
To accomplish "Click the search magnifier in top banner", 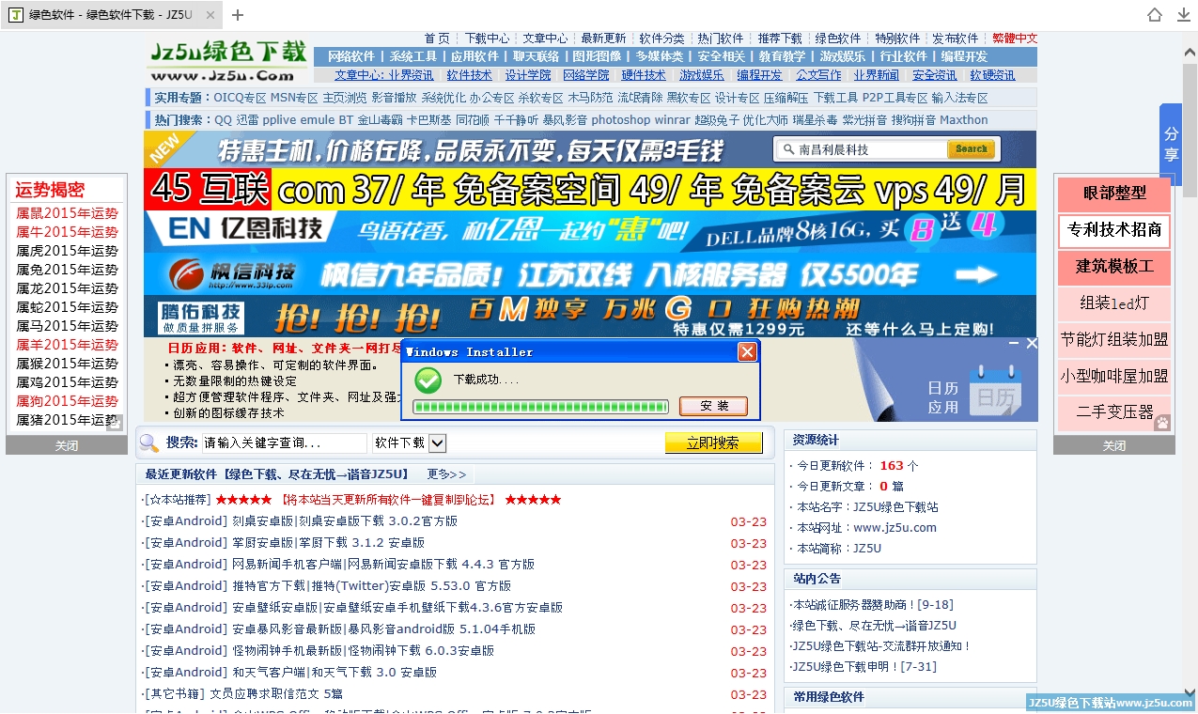I will coord(787,149).
